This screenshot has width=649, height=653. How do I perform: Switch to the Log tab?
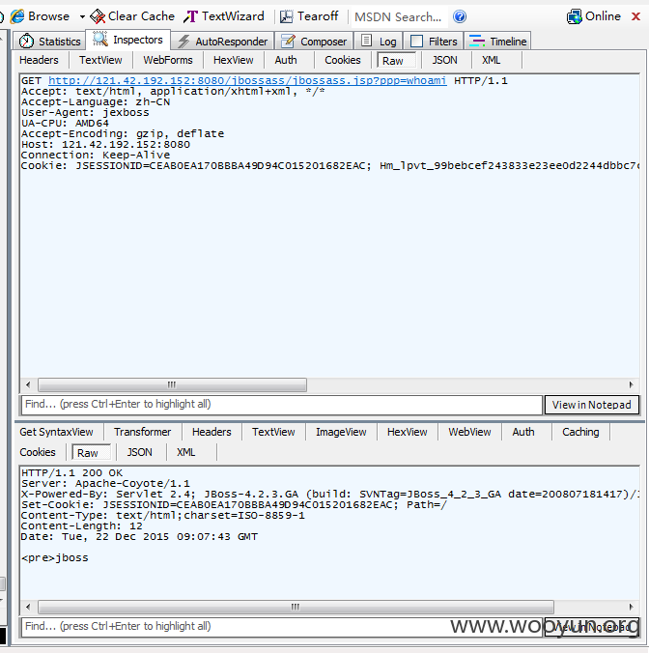click(x=379, y=42)
